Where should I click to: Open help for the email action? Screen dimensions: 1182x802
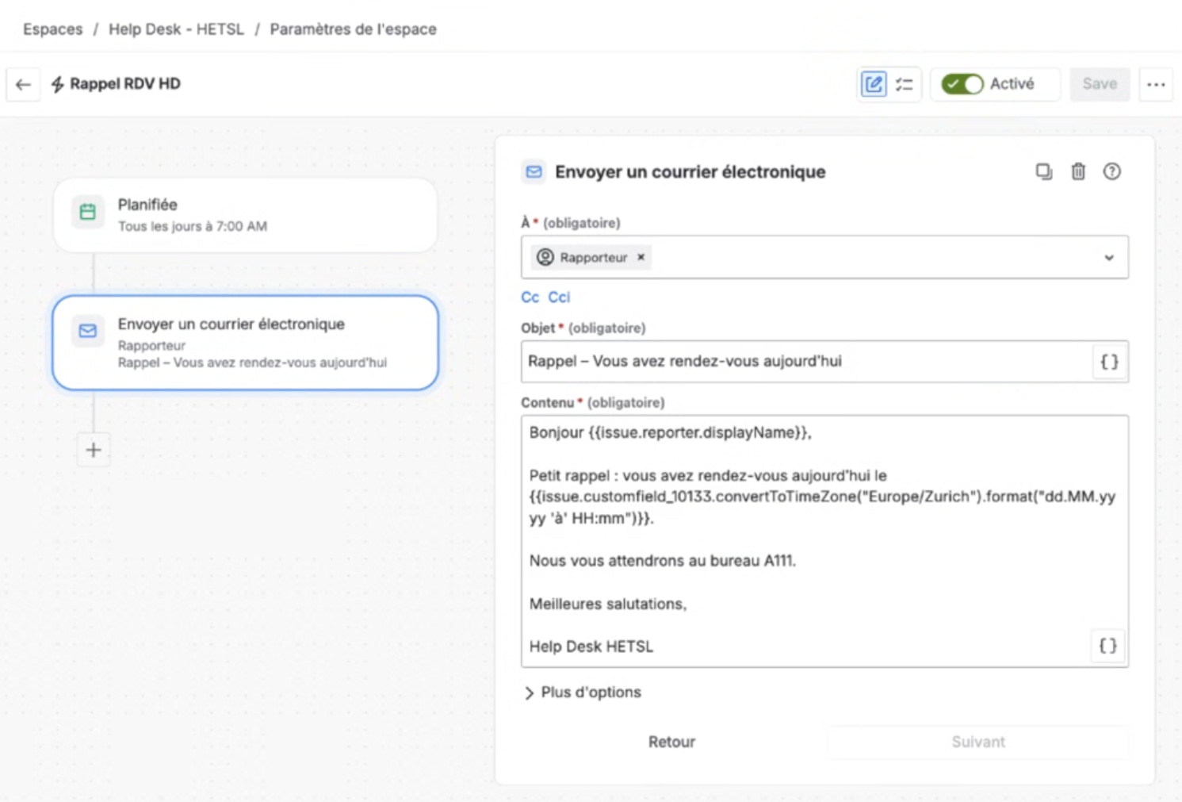[1112, 171]
